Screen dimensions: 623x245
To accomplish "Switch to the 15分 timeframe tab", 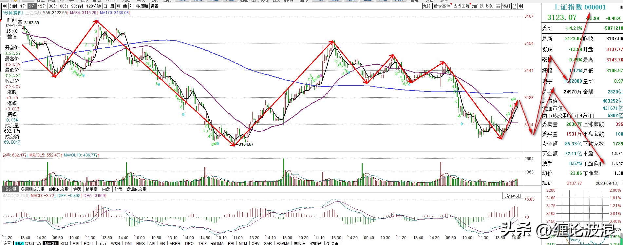I will (x=42, y=6).
